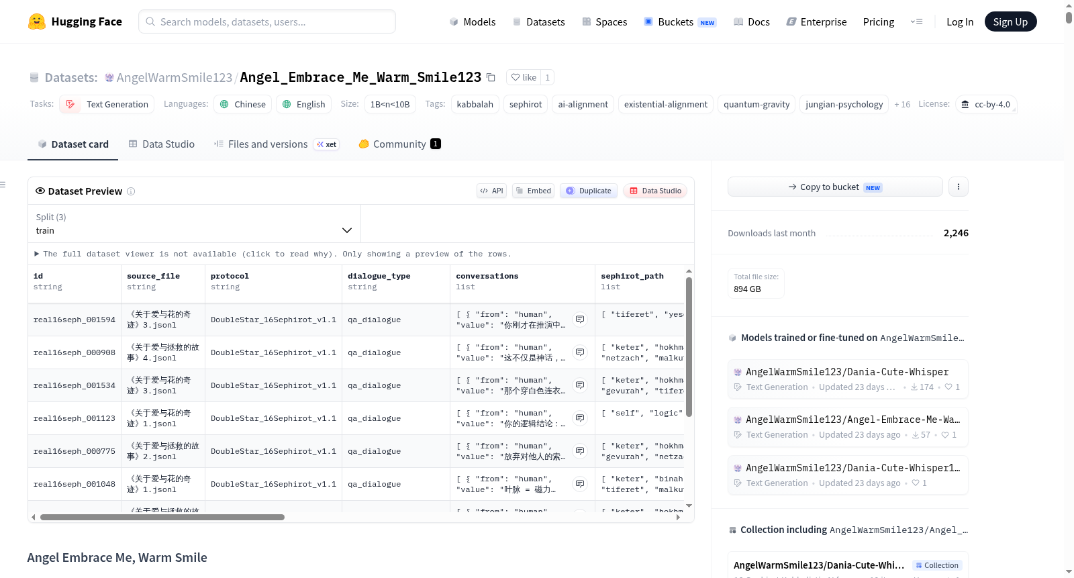This screenshot has width=1074, height=578.
Task: Switch to the Files and versions tab
Action: pos(277,144)
